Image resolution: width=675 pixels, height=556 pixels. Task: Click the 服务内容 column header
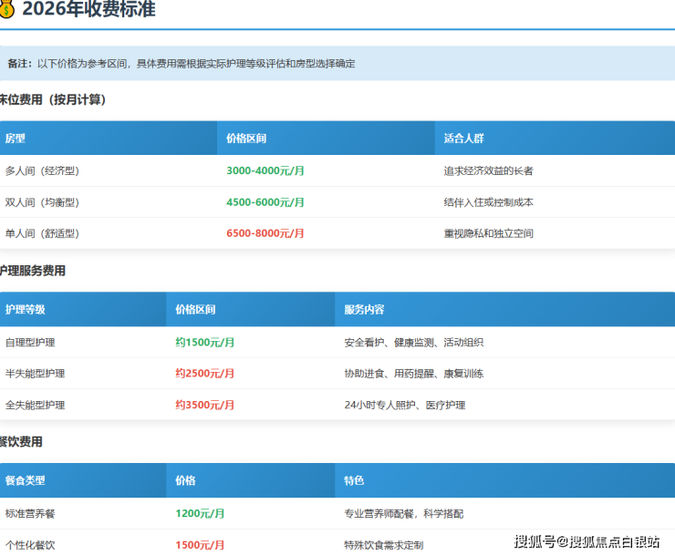coord(364,310)
